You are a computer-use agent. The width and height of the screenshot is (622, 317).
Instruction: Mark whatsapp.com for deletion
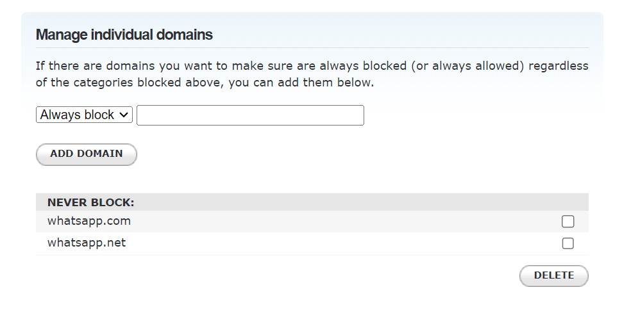pyautogui.click(x=567, y=222)
